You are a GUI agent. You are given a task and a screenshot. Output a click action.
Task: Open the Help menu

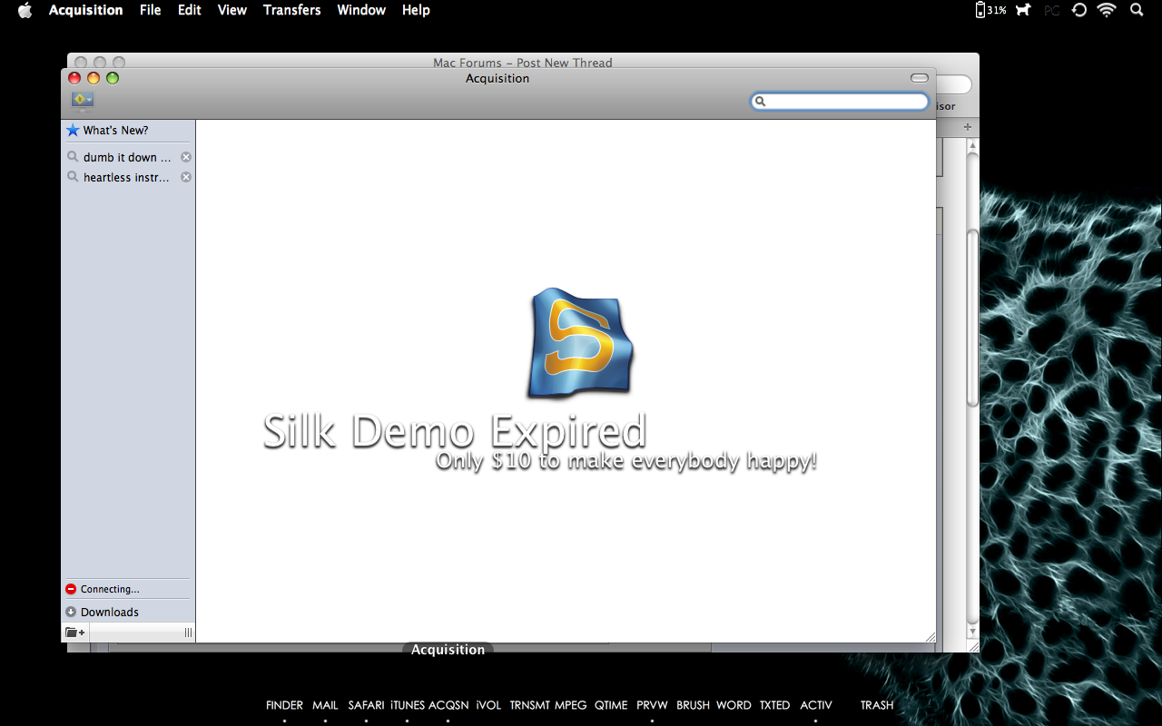click(x=416, y=10)
